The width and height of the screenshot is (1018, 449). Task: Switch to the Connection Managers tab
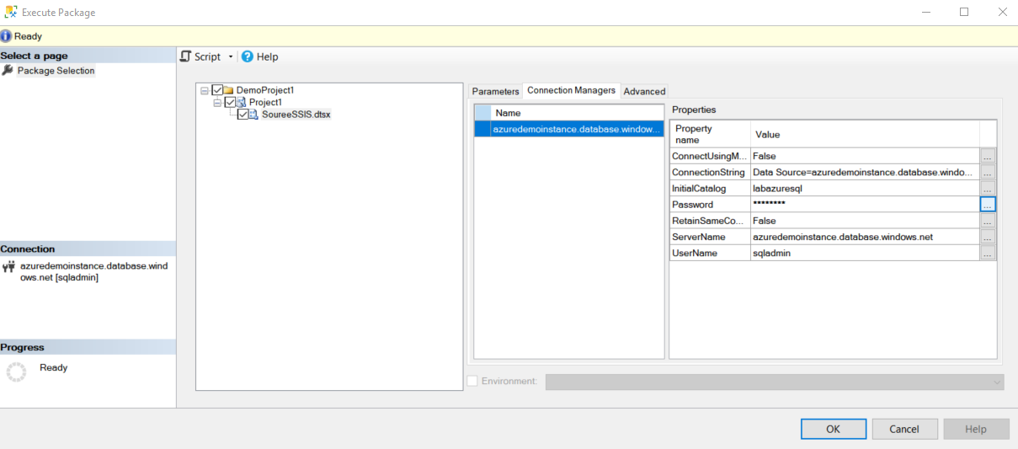[571, 90]
